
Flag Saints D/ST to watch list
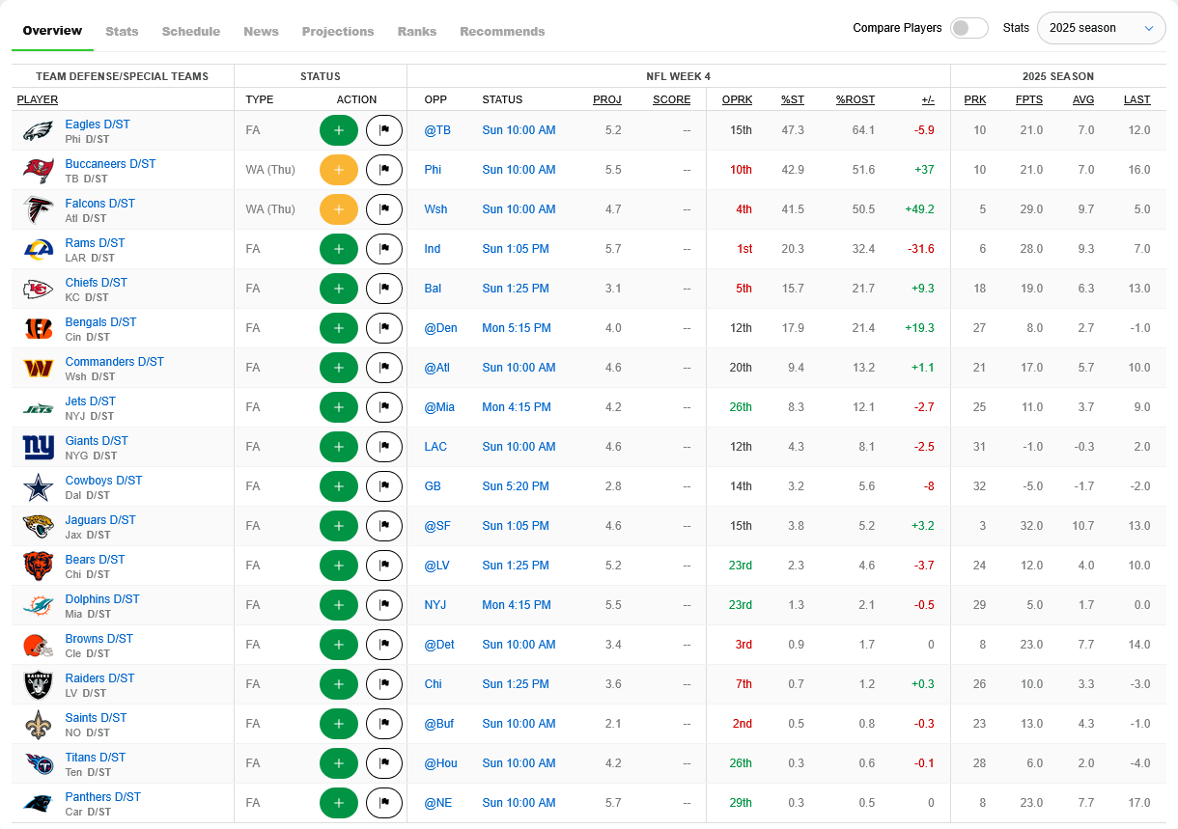[x=384, y=724]
